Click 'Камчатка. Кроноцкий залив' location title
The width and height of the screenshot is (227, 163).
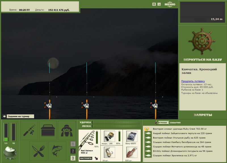pos(199,71)
